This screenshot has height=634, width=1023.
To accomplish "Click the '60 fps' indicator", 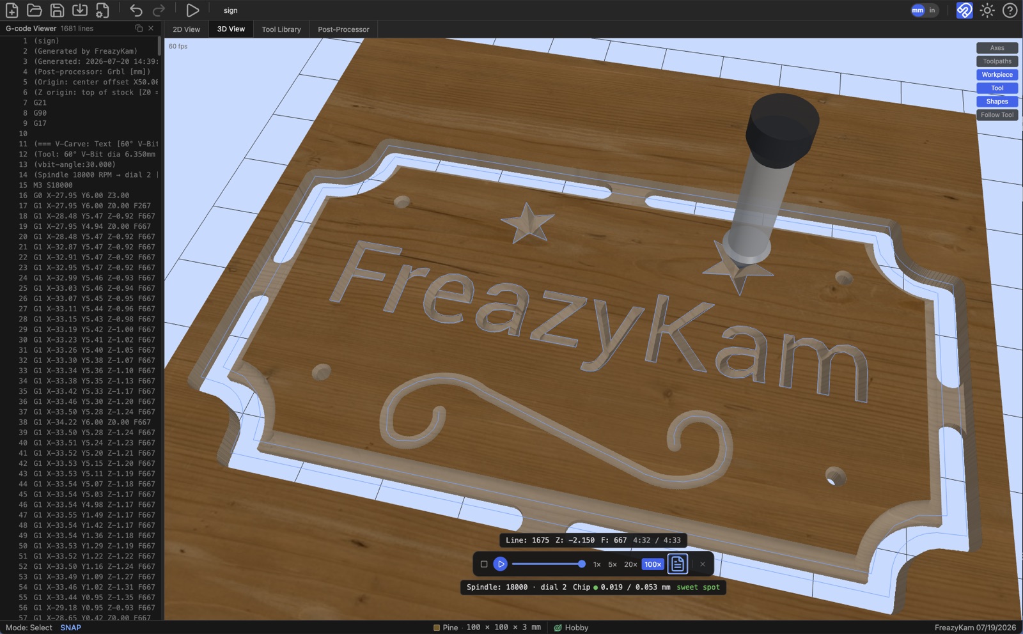I will 178,46.
